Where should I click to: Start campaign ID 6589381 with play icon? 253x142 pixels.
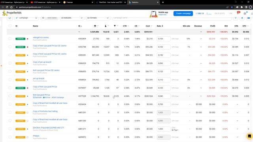click(x=28, y=55)
